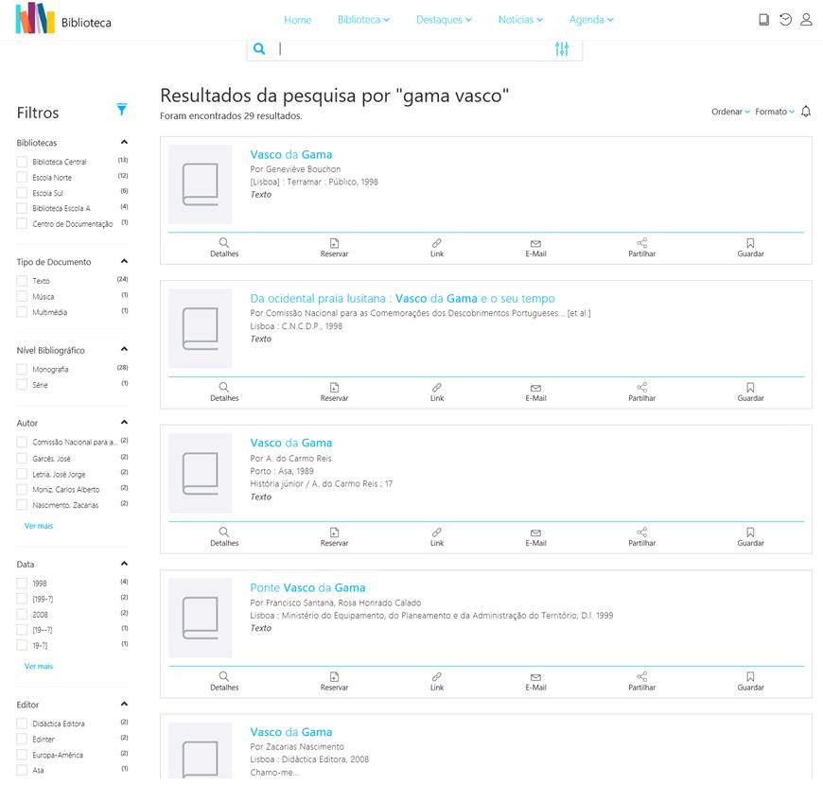Click the magnifying glass search icon
Image resolution: width=823 pixels, height=785 pixels.
click(x=259, y=49)
